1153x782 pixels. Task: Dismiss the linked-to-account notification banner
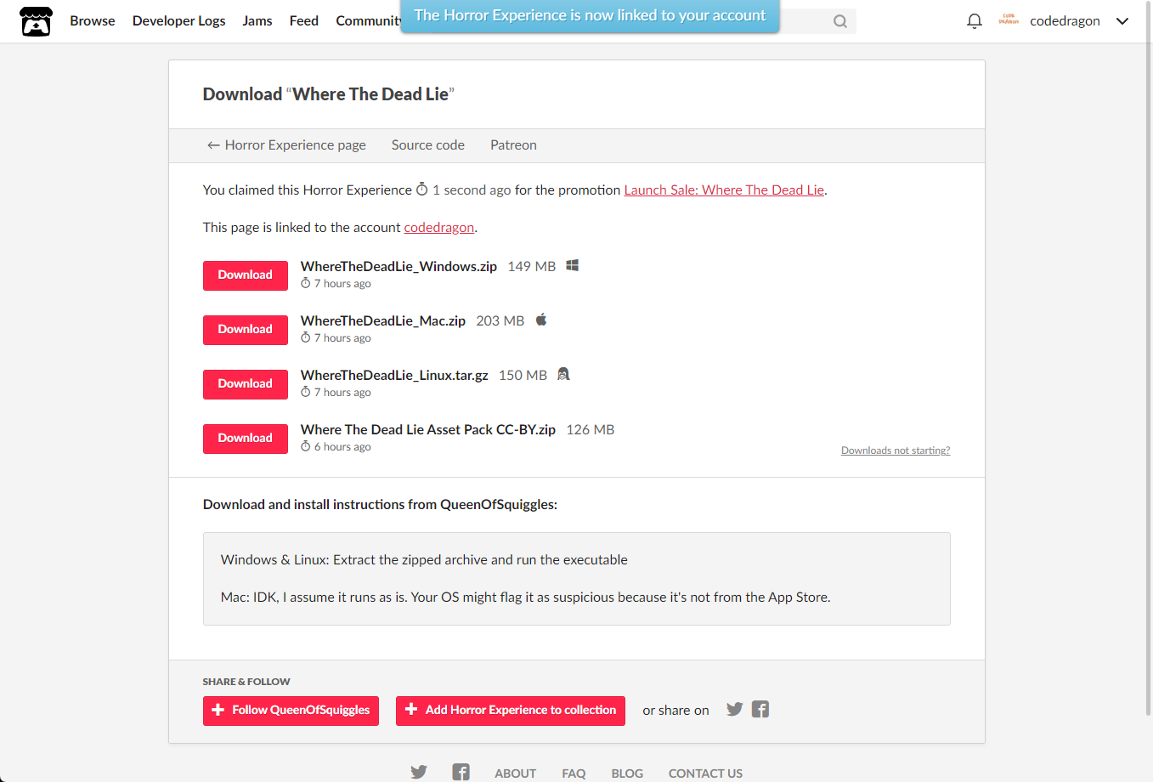coord(590,15)
